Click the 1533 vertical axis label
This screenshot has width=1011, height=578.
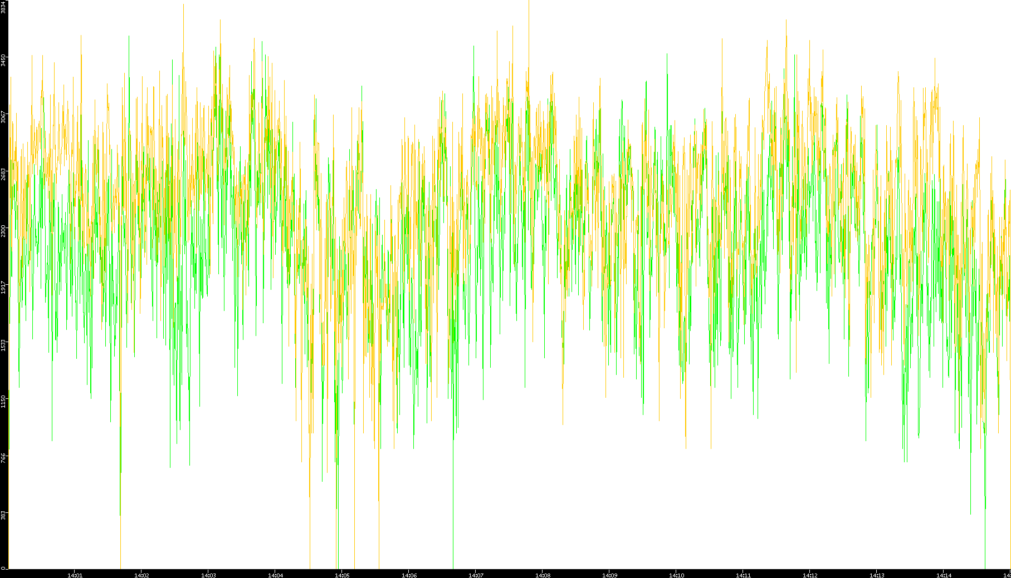click(x=3, y=344)
